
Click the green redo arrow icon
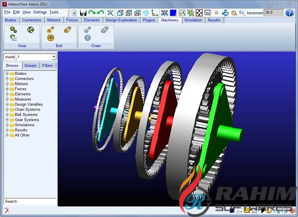tap(92, 13)
